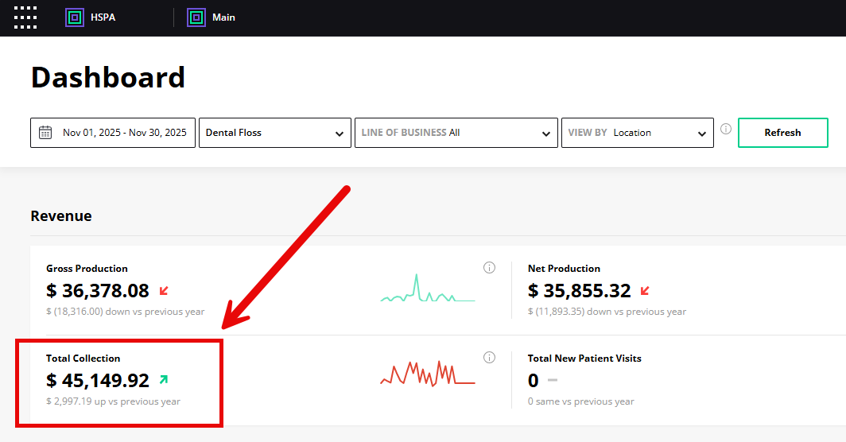The height and width of the screenshot is (442, 846).
Task: Click the green Gross Production sparkline chart
Action: 427,292
